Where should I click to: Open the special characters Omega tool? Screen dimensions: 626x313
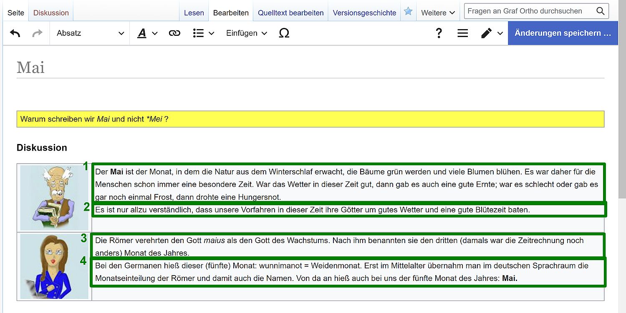[284, 33]
